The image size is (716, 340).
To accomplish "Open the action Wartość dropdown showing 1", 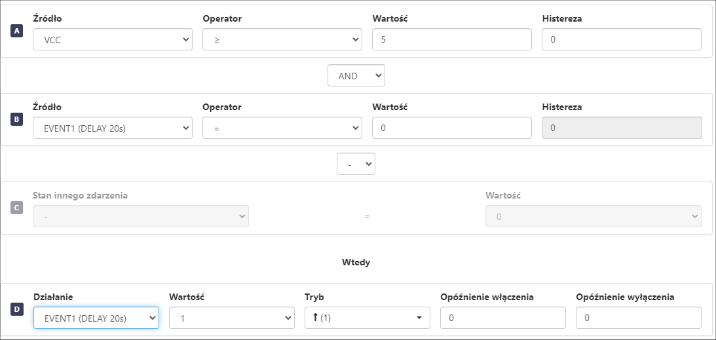I will click(x=232, y=318).
